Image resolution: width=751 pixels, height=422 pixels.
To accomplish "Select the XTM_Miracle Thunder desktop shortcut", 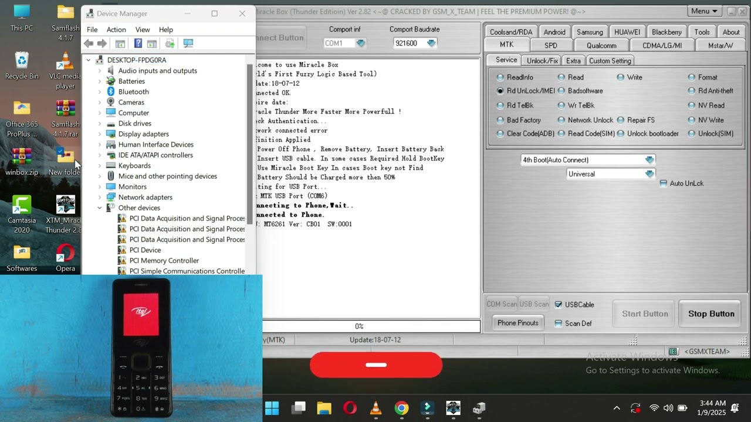I will coord(65,215).
